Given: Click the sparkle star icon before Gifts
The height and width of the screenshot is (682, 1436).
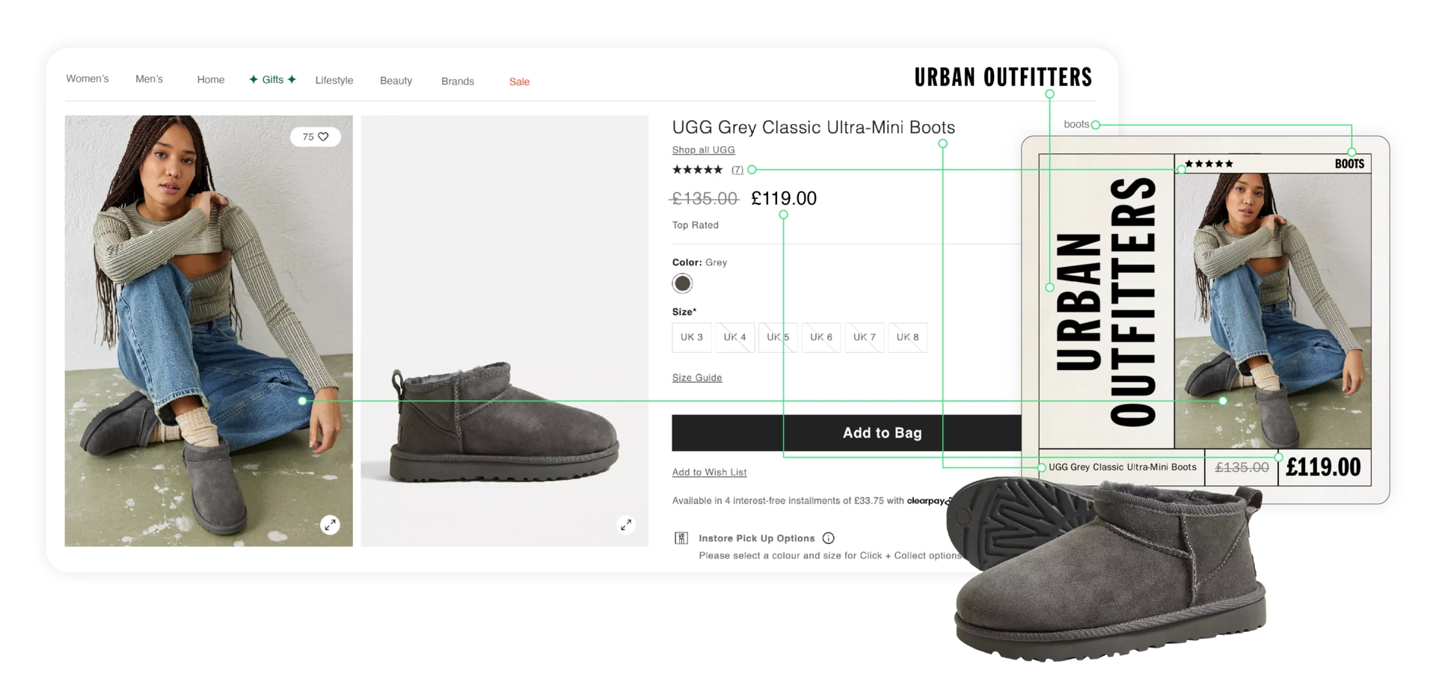Looking at the screenshot, I should click(x=254, y=79).
